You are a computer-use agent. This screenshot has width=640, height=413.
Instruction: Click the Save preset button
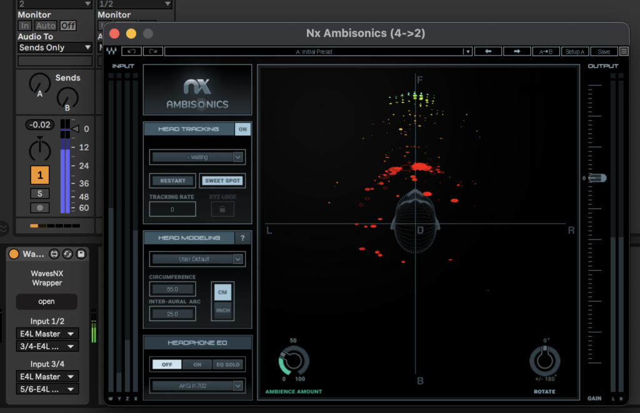coord(604,52)
